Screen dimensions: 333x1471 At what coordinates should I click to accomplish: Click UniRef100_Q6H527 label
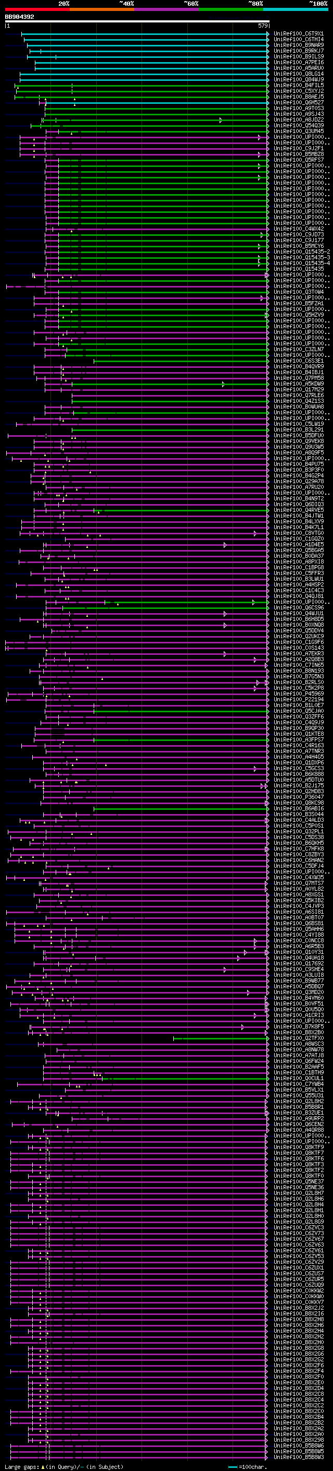click(x=298, y=103)
